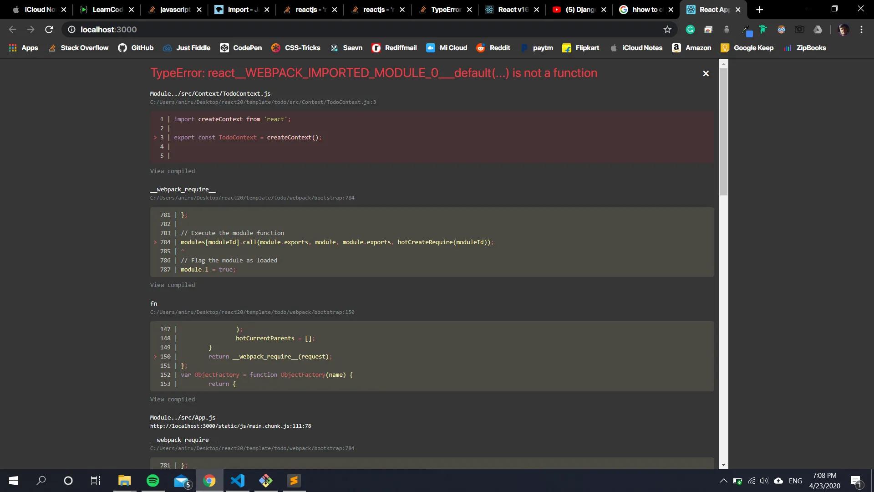Open Sublime Text from taskbar
The image size is (874, 492).
(294, 481)
